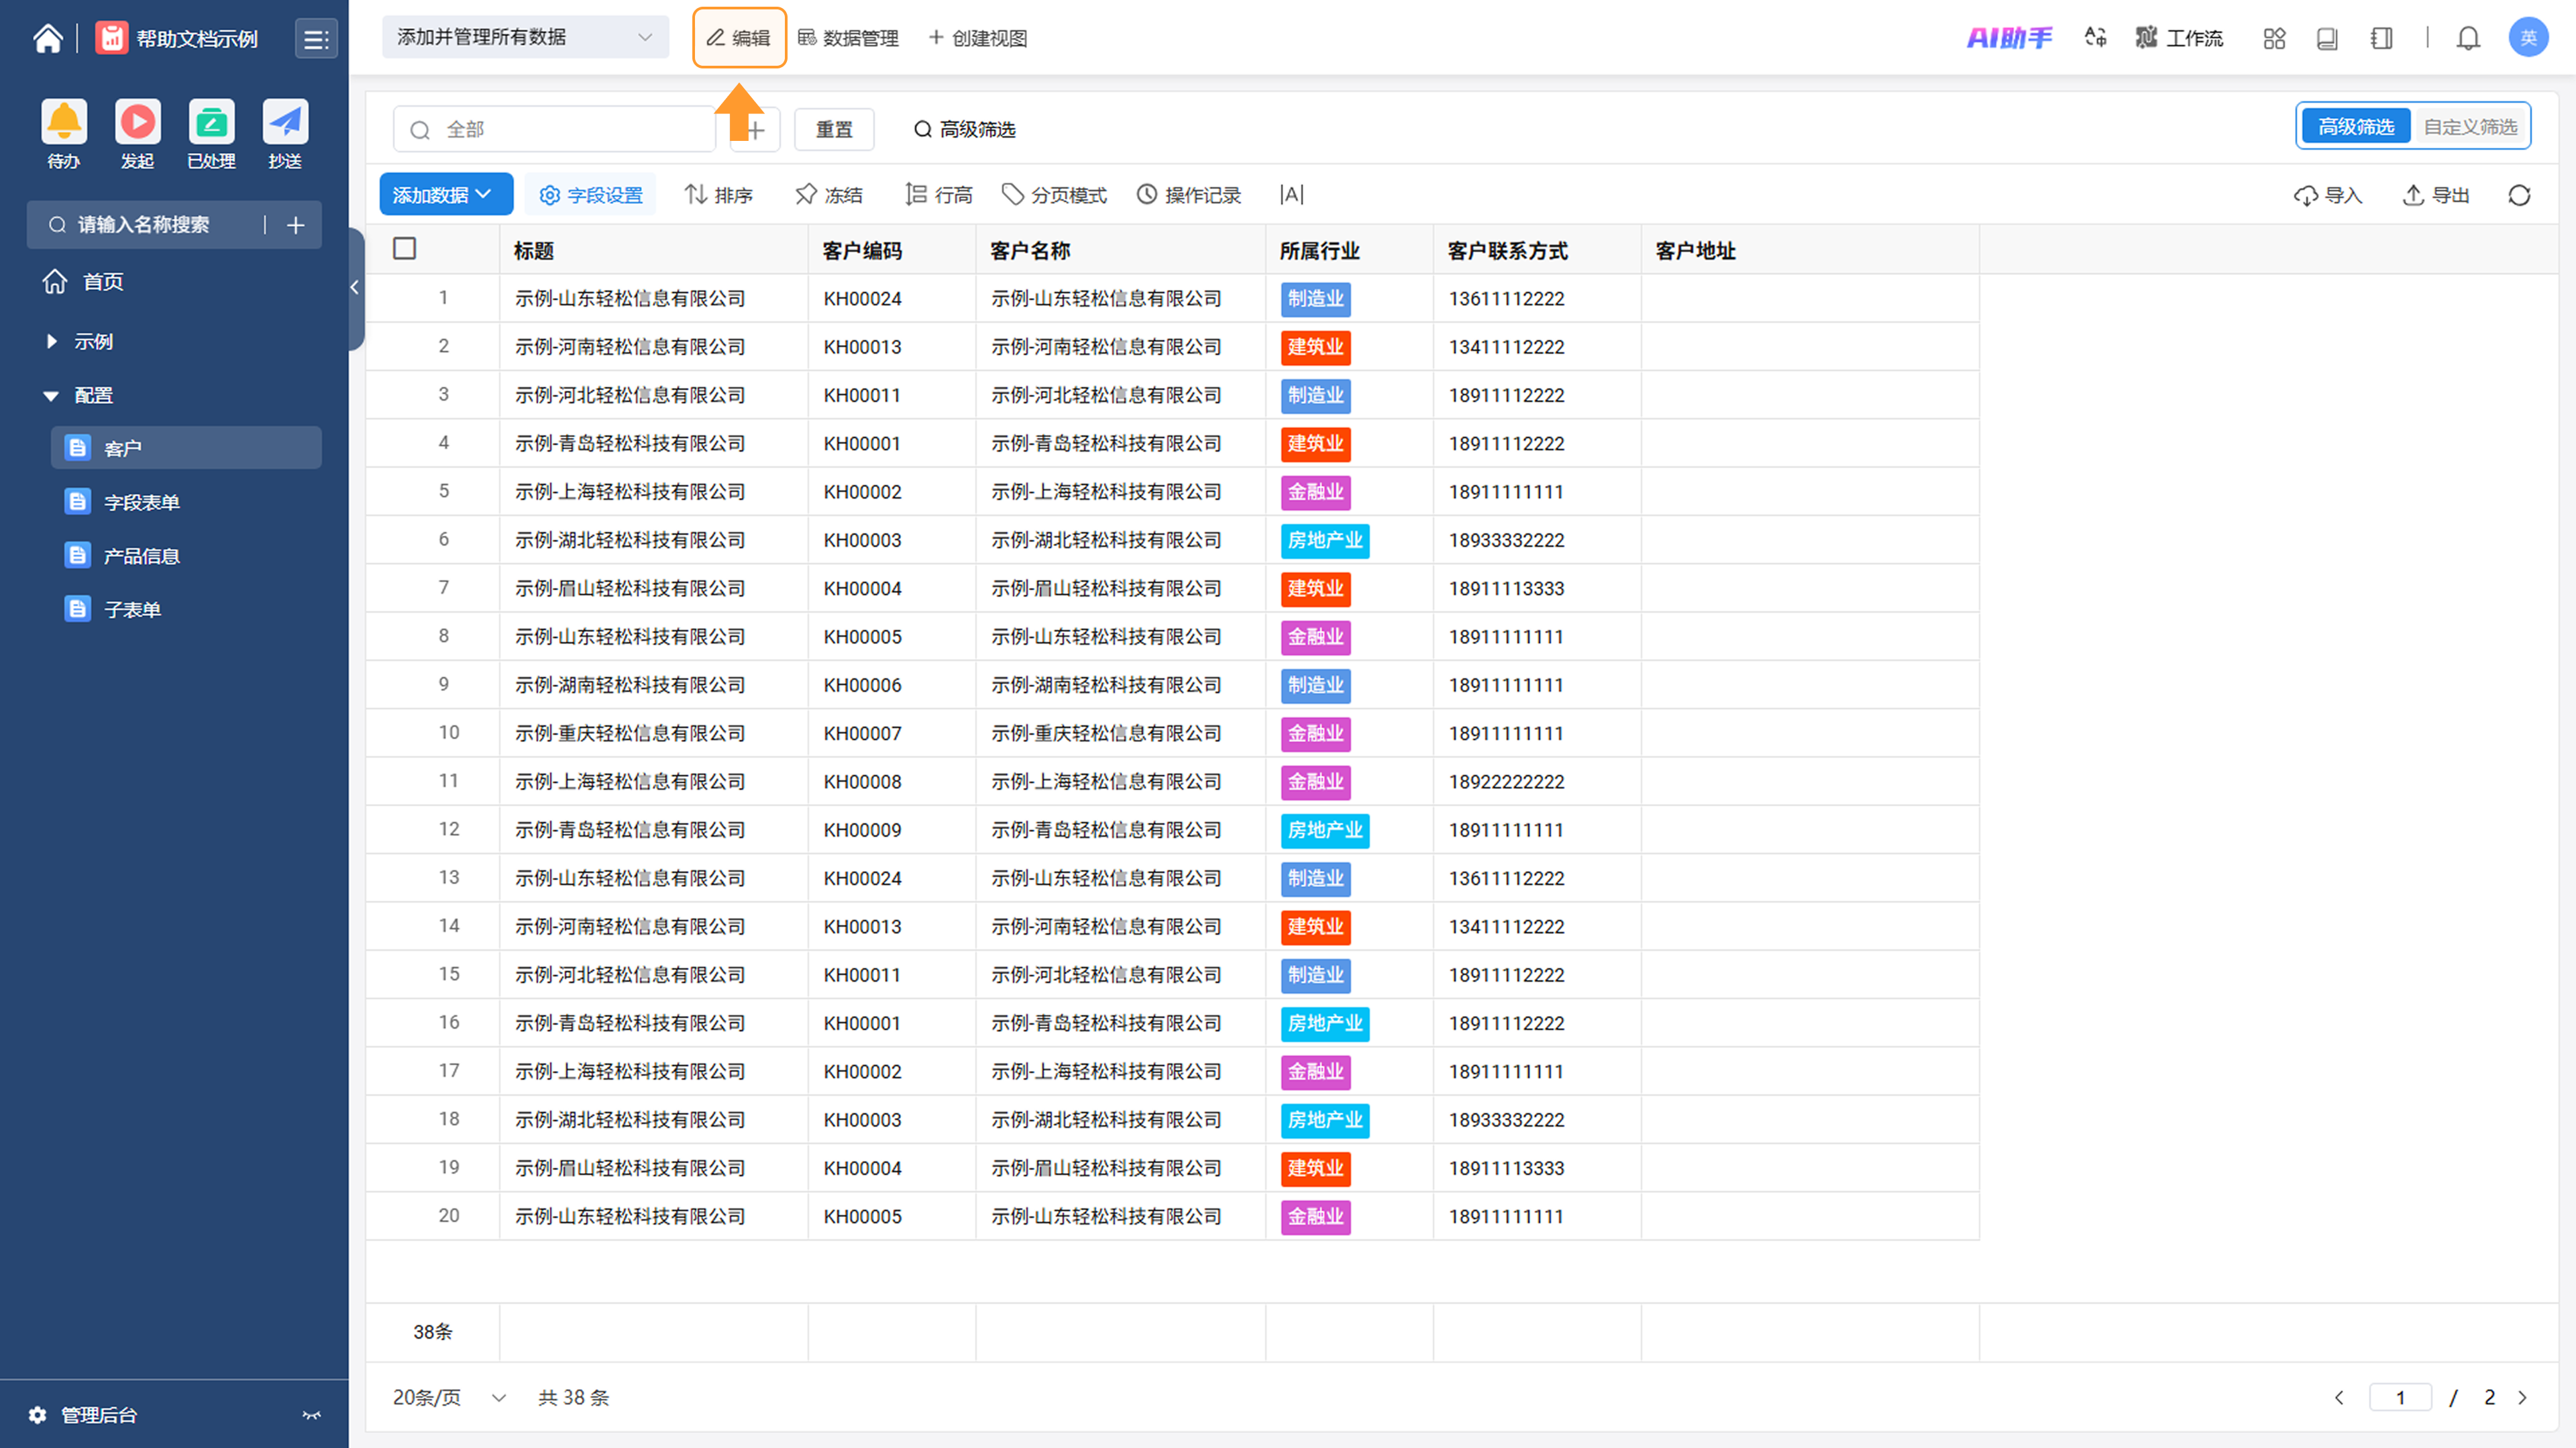Click 建筑业 tag in row 2
This screenshot has height=1448, width=2576.
coord(1315,347)
